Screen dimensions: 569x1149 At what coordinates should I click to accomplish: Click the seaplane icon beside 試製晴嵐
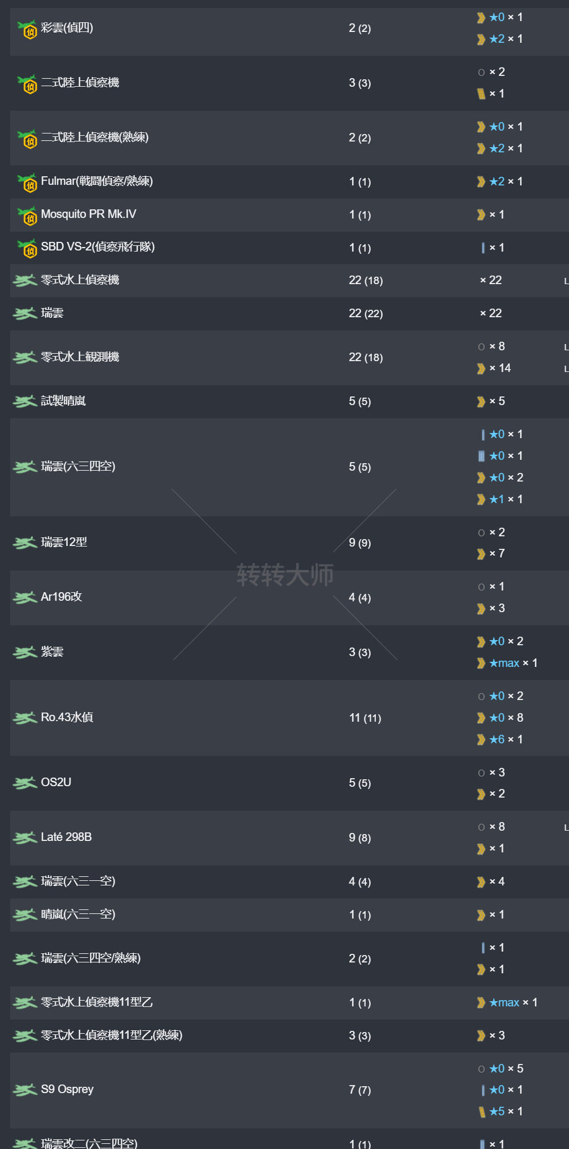pos(25,402)
